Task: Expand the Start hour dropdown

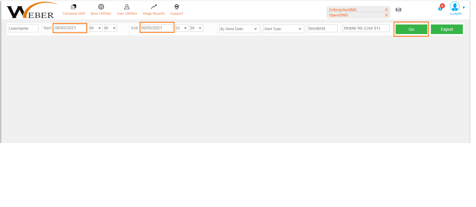Action: click(96, 28)
